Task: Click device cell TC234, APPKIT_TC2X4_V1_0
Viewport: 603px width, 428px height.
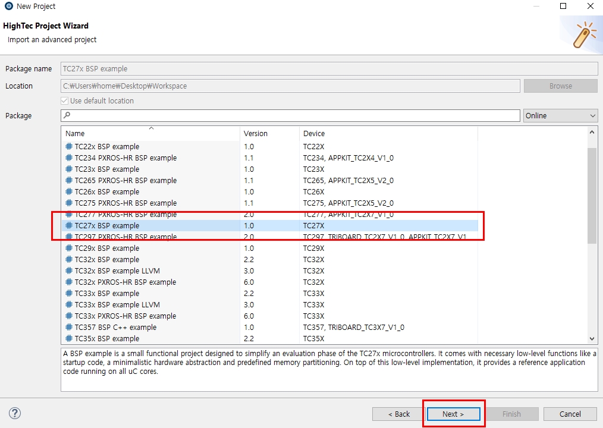Action: 348,158
